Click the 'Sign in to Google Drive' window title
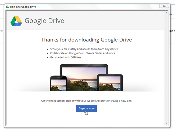The width and height of the screenshot is (175, 131). (x=23, y=7)
